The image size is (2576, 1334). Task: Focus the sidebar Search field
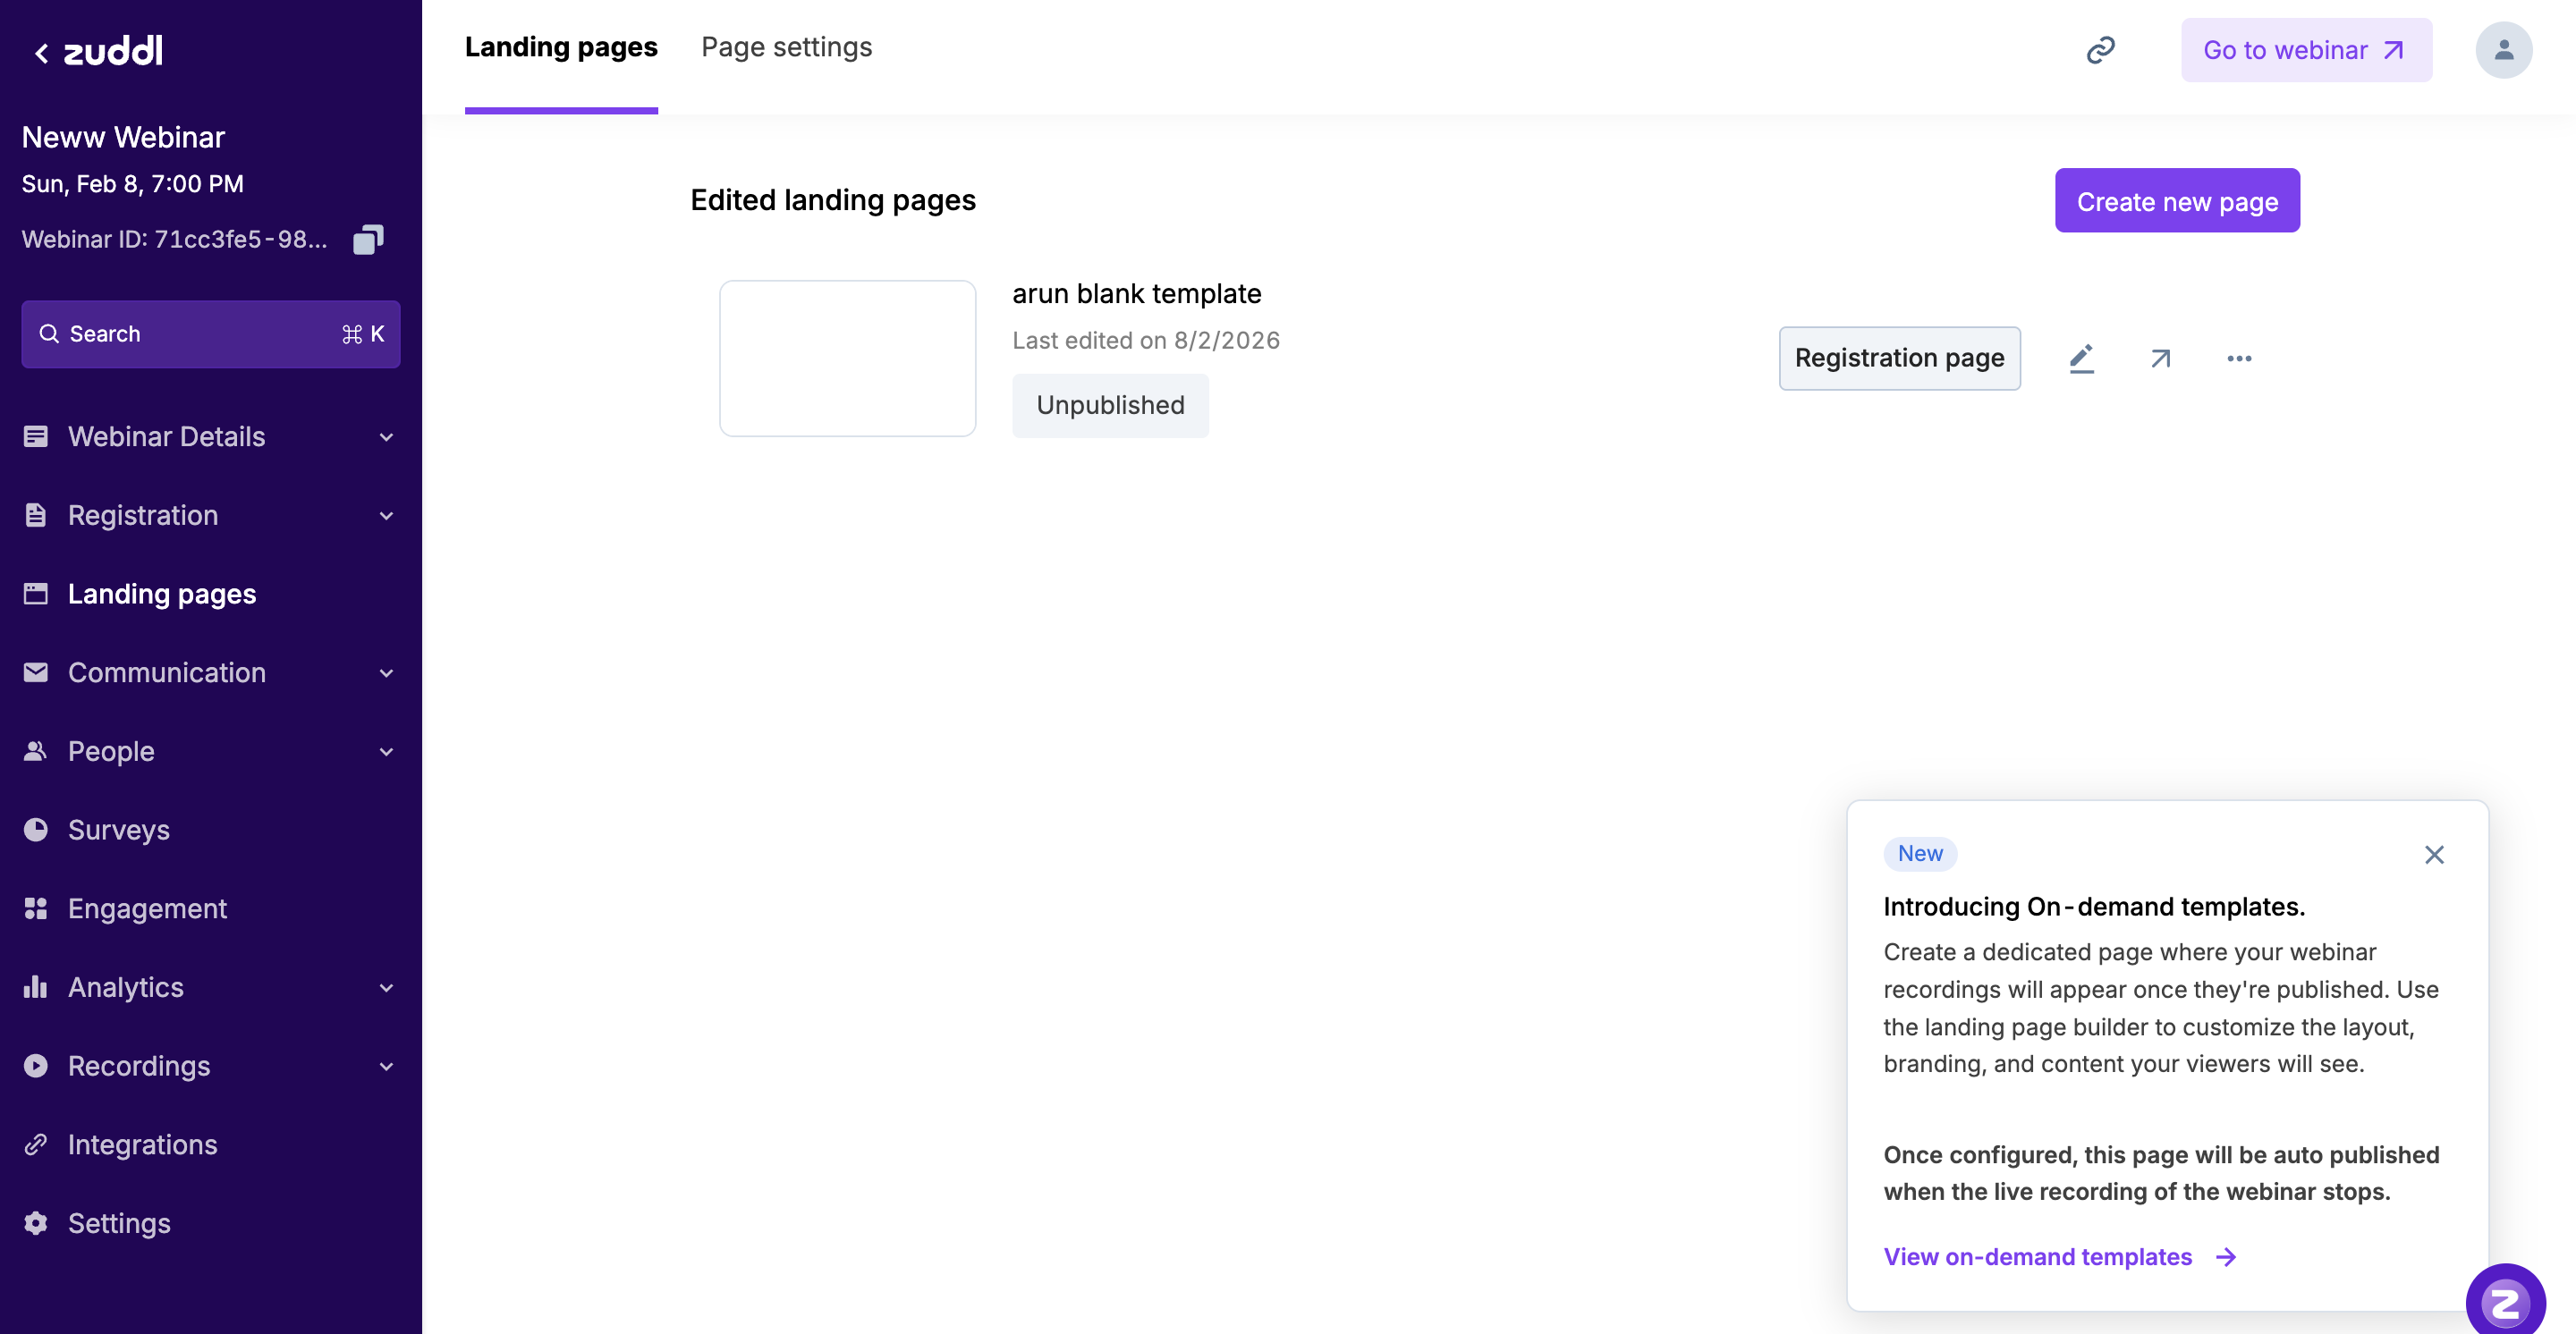(x=210, y=333)
